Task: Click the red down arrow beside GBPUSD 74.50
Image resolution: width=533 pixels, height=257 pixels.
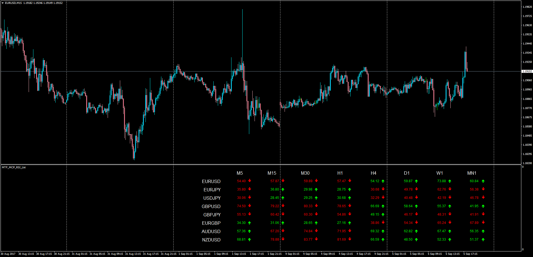Action: (250, 206)
